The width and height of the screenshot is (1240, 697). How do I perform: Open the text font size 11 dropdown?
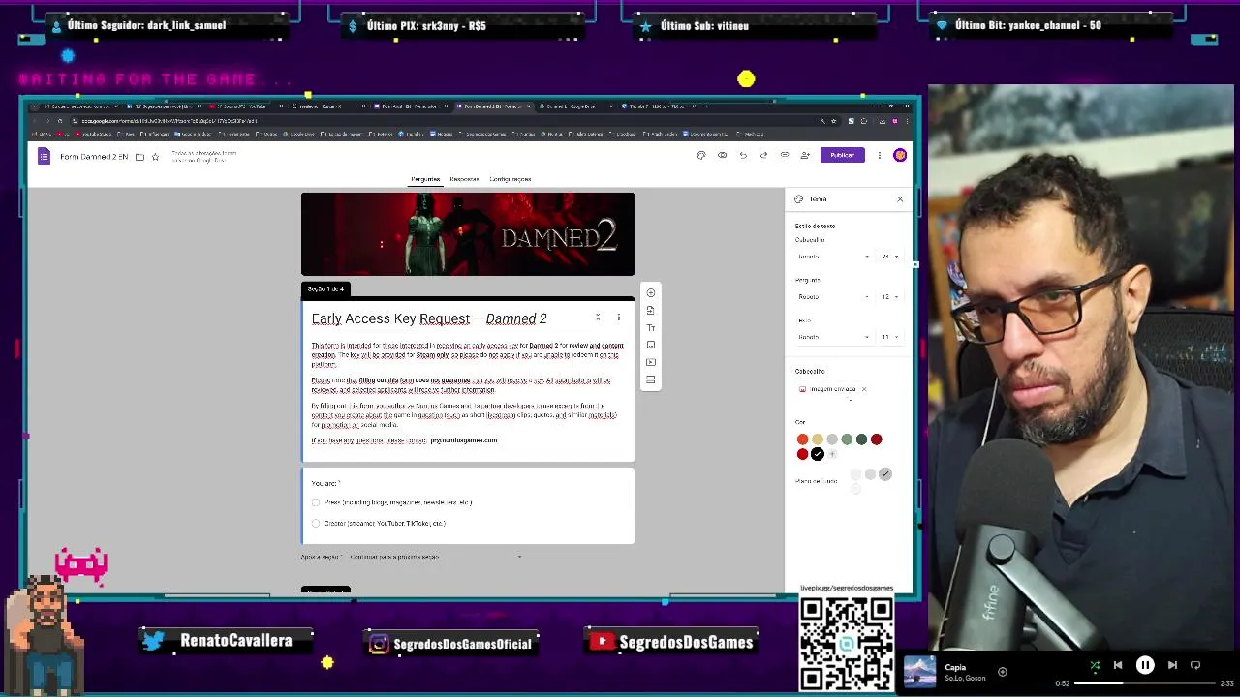point(888,337)
